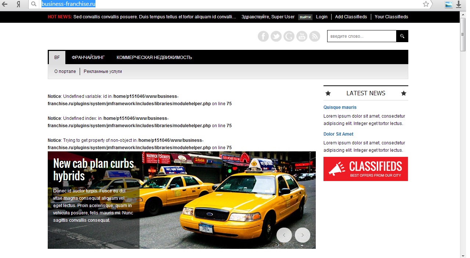The height and width of the screenshot is (258, 470).
Task: Bookmark the page with the star icon
Action: (x=426, y=4)
